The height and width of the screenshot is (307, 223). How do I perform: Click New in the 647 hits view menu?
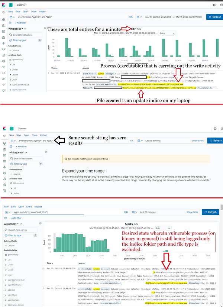10,12
